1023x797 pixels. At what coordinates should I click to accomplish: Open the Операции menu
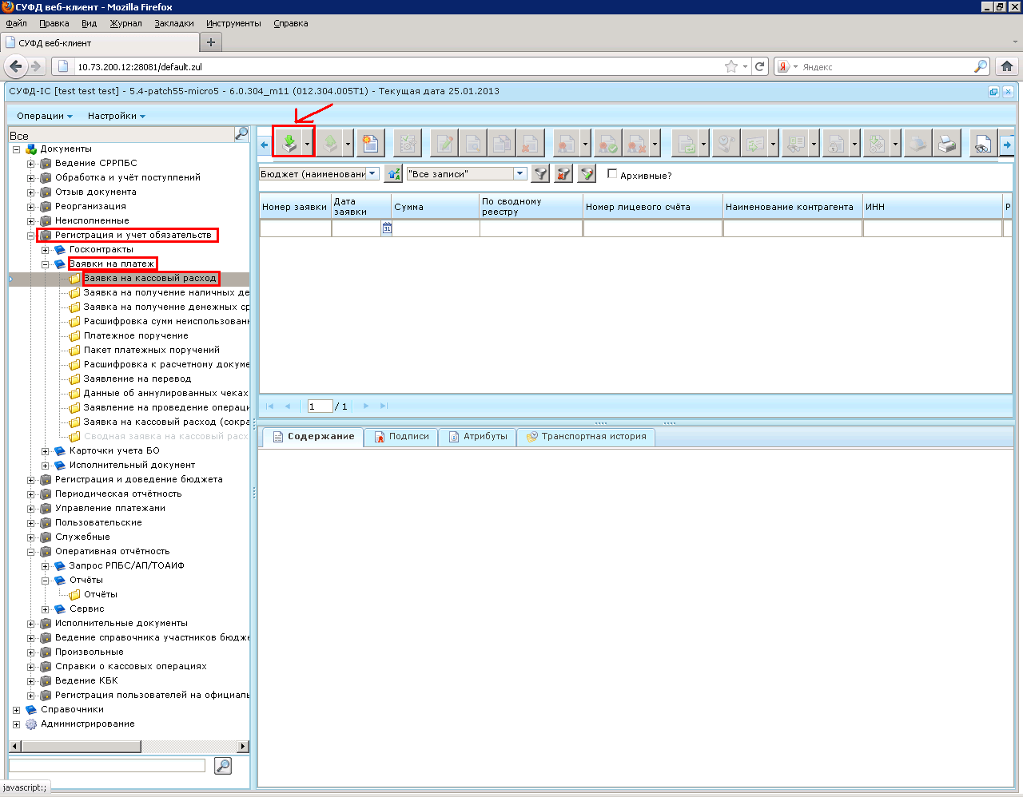[45, 116]
